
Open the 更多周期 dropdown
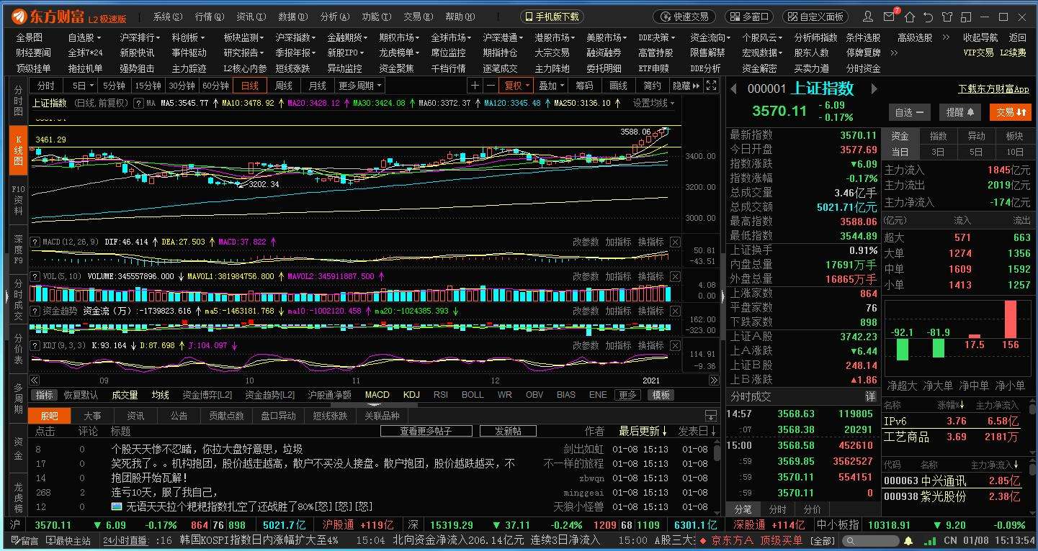tap(360, 86)
